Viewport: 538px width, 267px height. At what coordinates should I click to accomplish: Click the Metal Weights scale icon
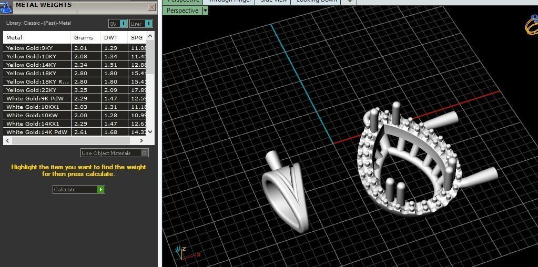pyautogui.click(x=6, y=7)
